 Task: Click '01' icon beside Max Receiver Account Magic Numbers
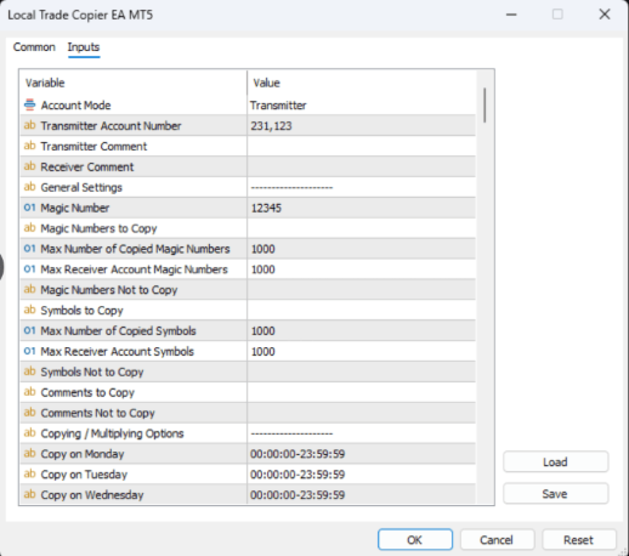[x=29, y=268]
